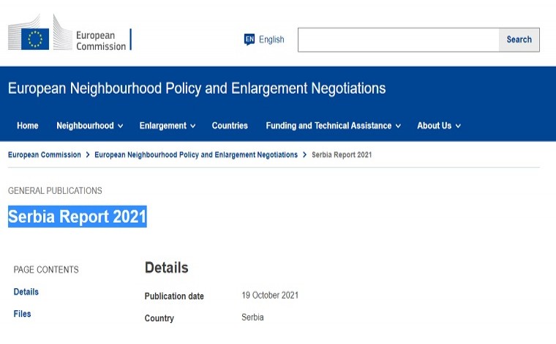Jump to Files in page contents

(x=22, y=314)
